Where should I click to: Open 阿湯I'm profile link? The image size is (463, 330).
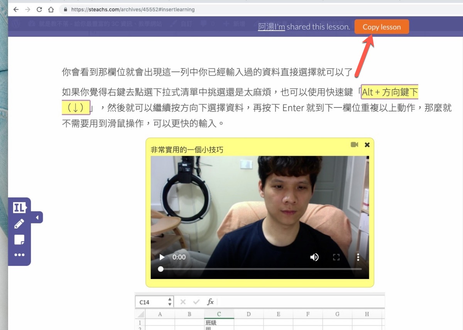271,27
